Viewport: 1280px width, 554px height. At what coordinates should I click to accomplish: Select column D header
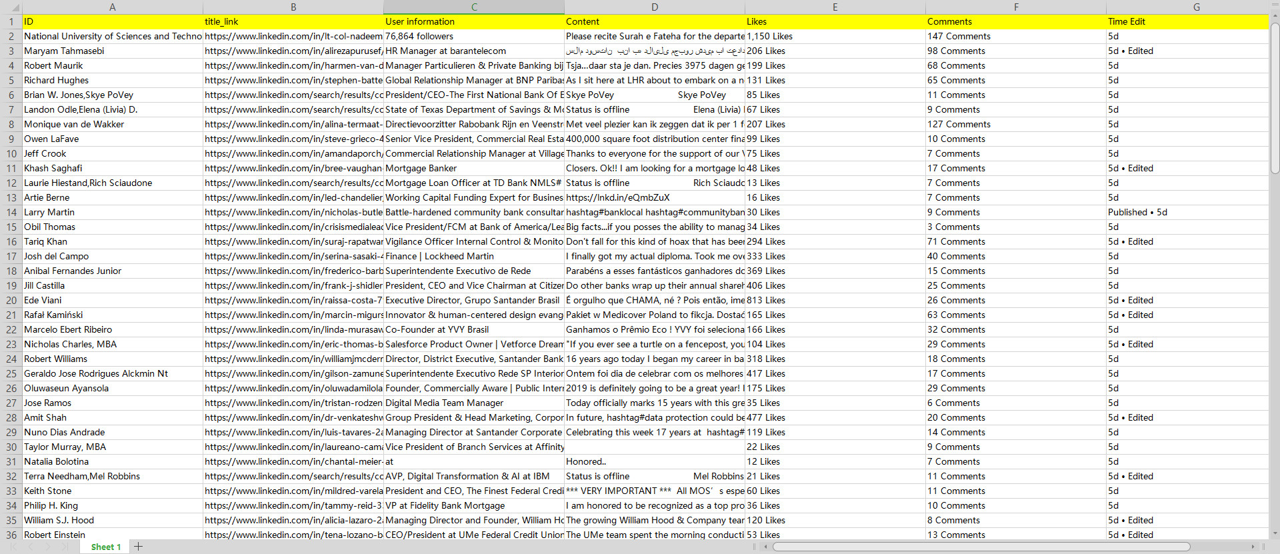pyautogui.click(x=655, y=7)
